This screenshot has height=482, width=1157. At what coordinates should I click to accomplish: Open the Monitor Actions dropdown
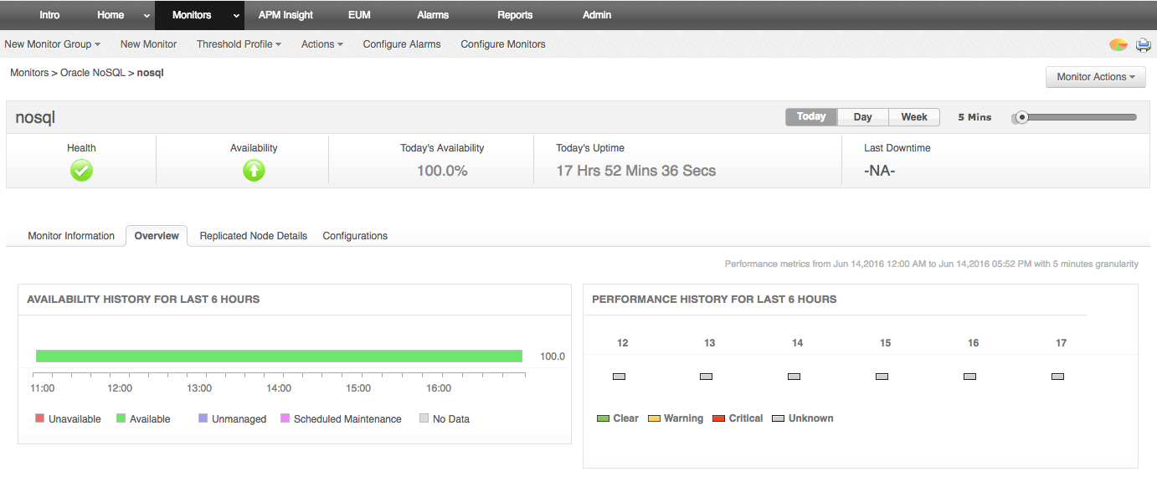click(1095, 77)
